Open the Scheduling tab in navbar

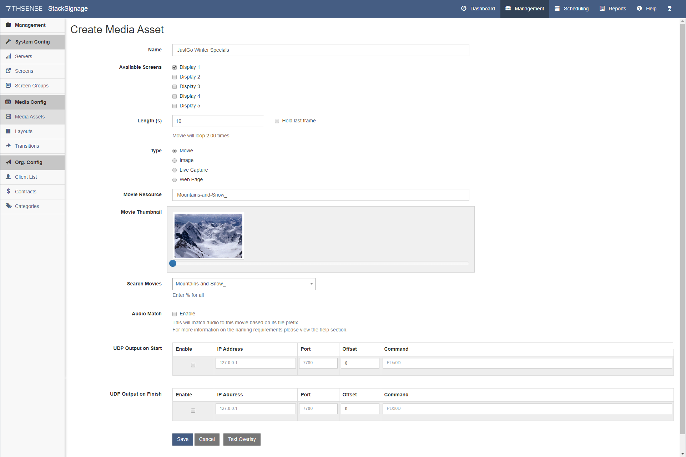[x=572, y=9]
